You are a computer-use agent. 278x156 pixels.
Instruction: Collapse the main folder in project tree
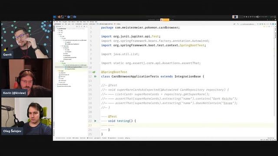coord(59,36)
